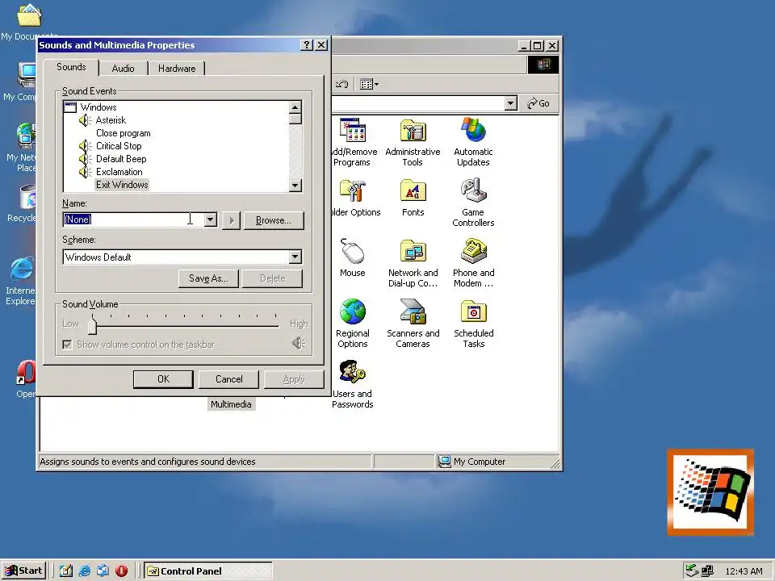Click the taskbar clock showing 12:43 AM
This screenshot has width=775, height=581.
pyautogui.click(x=744, y=571)
